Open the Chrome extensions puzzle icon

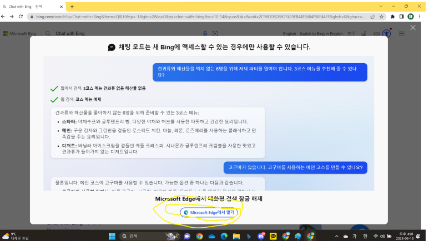(392, 17)
